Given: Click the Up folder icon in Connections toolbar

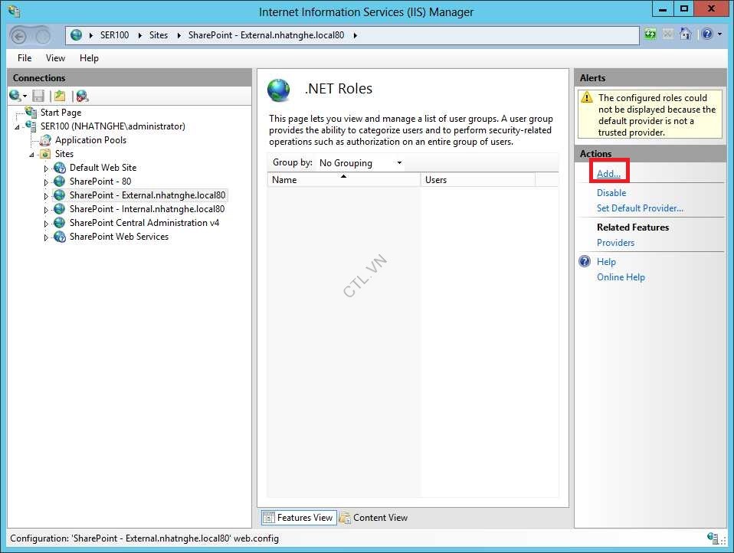Looking at the screenshot, I should (x=59, y=95).
